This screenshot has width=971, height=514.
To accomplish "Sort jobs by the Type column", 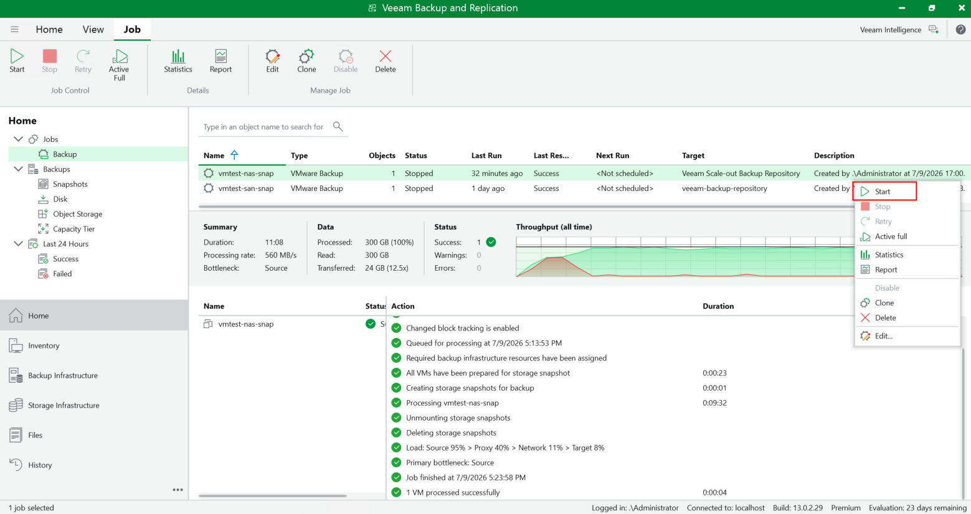I will tap(299, 156).
